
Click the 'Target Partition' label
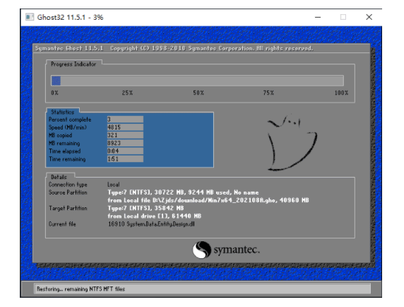[x=68, y=208]
